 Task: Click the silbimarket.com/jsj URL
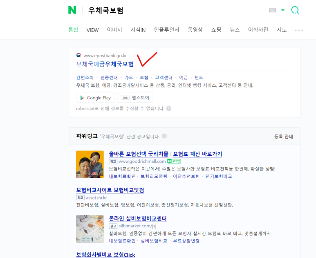[x=137, y=226]
